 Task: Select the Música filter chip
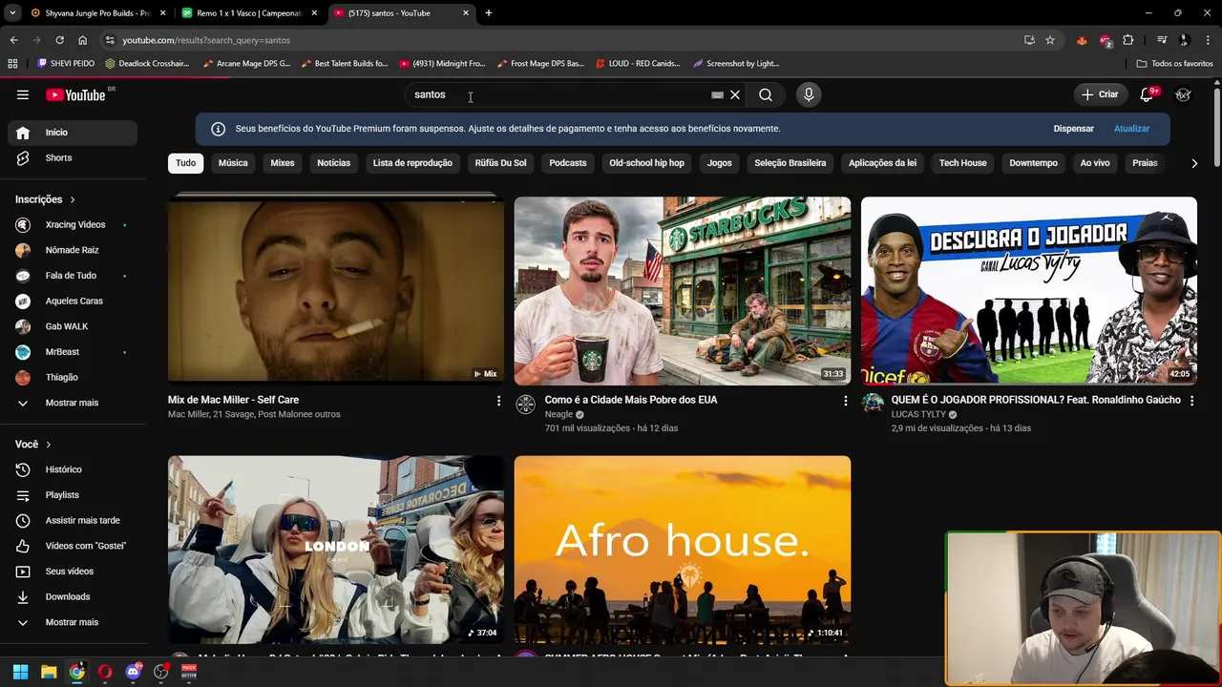233,163
